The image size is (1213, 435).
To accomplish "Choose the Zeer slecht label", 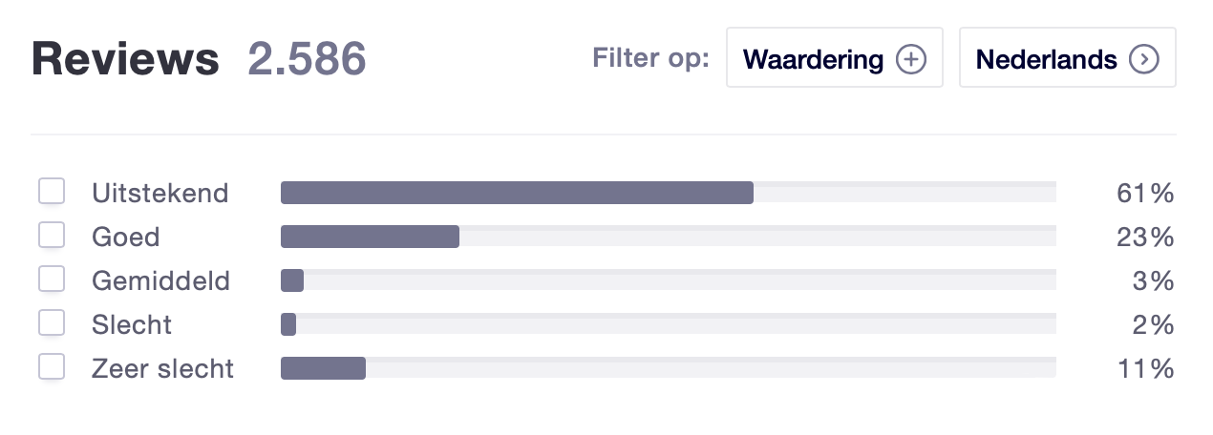I will pos(162,368).
